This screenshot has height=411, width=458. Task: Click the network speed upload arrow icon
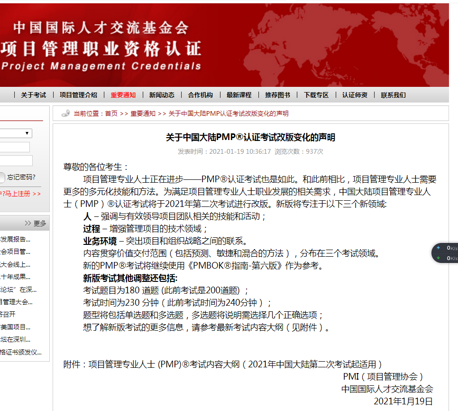pyautogui.click(x=438, y=248)
